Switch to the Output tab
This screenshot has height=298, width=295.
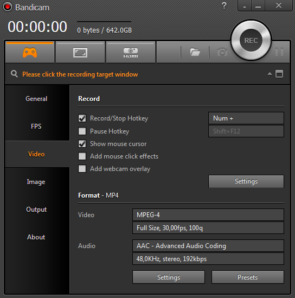click(x=36, y=210)
